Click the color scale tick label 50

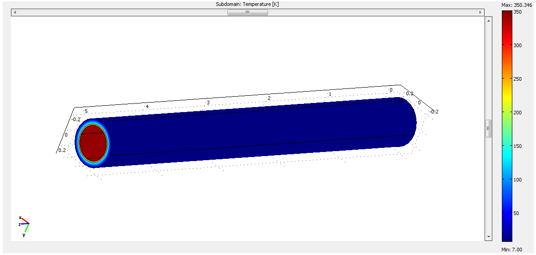coord(516,213)
